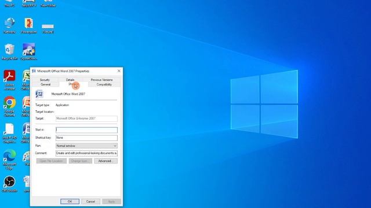Click the Apply button
The height and width of the screenshot is (208, 371).
click(x=111, y=202)
